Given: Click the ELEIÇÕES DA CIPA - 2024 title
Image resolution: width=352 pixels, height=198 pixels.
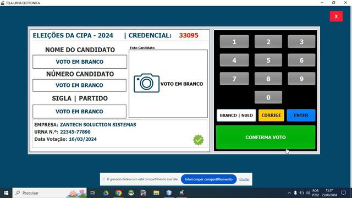Looking at the screenshot, I should click(x=73, y=35).
